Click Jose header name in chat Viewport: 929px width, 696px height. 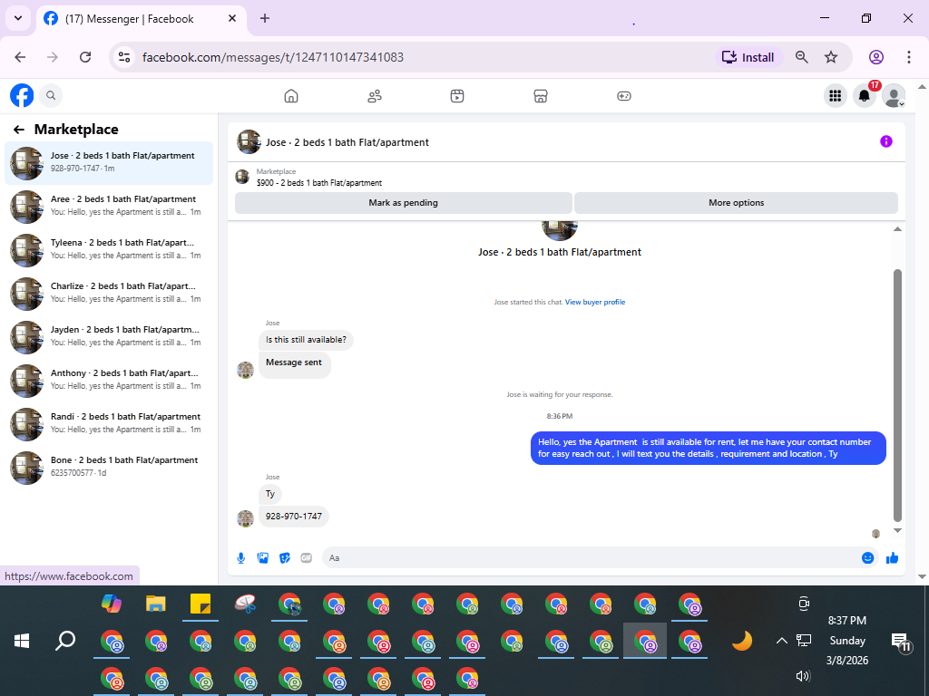click(347, 142)
